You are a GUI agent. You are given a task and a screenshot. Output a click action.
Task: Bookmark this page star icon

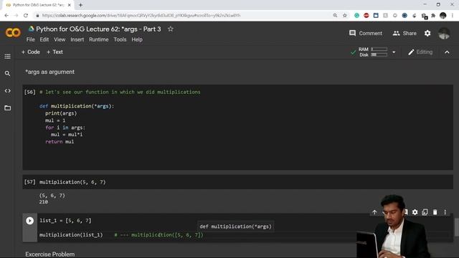[345, 16]
